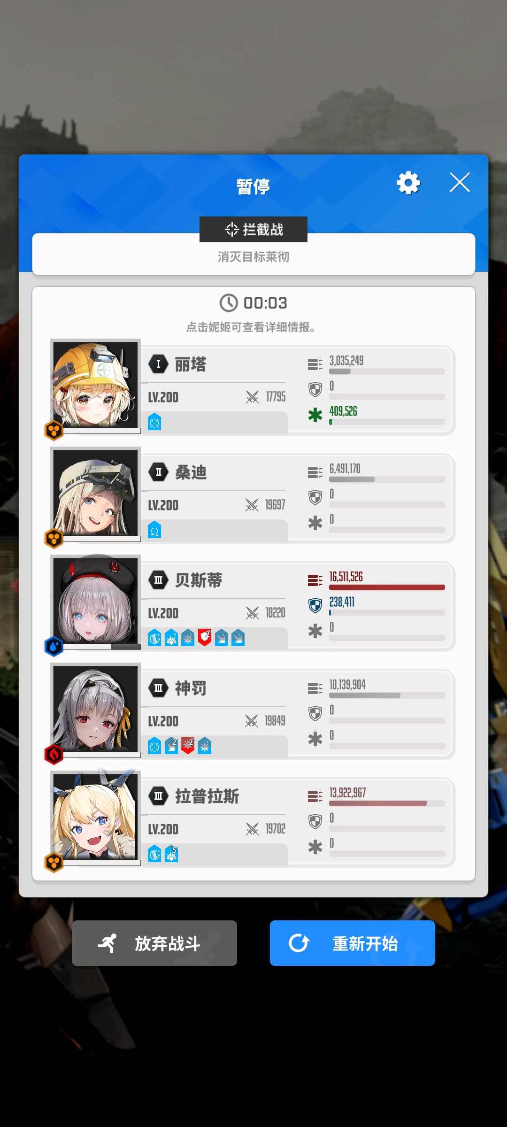Click 贝斯蒂's red damage bar
Screen dimensions: 507x1127
pyautogui.click(x=387, y=587)
